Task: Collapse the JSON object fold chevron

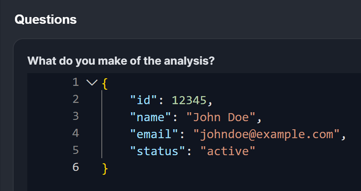Action: 92,83
